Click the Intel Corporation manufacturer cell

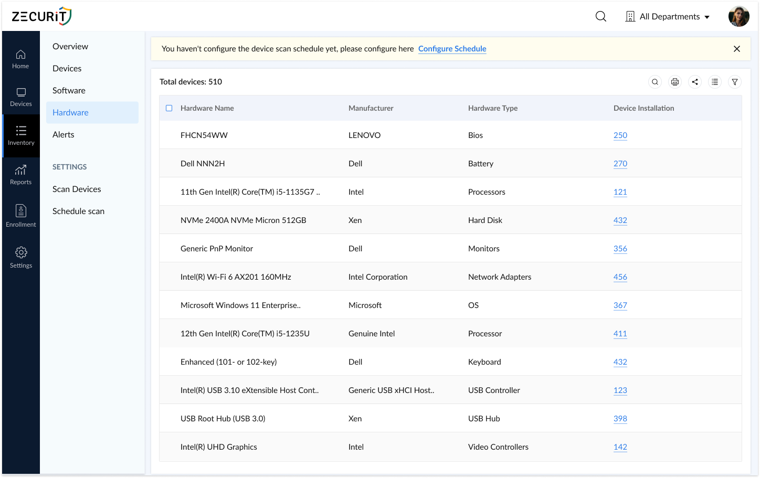click(x=378, y=277)
